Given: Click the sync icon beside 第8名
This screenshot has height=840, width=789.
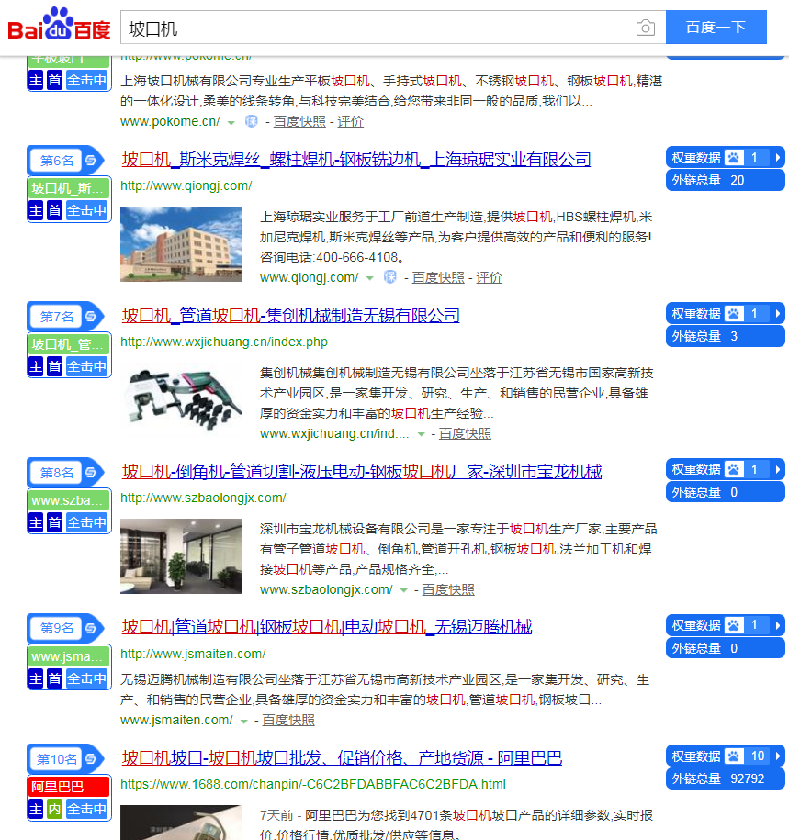Looking at the screenshot, I should [x=91, y=473].
